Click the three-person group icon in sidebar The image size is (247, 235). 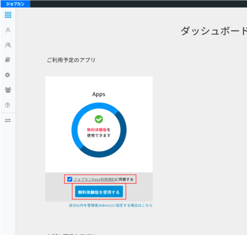coord(8,90)
